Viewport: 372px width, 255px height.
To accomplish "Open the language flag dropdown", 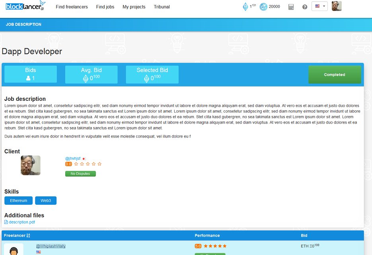I will [319, 6].
